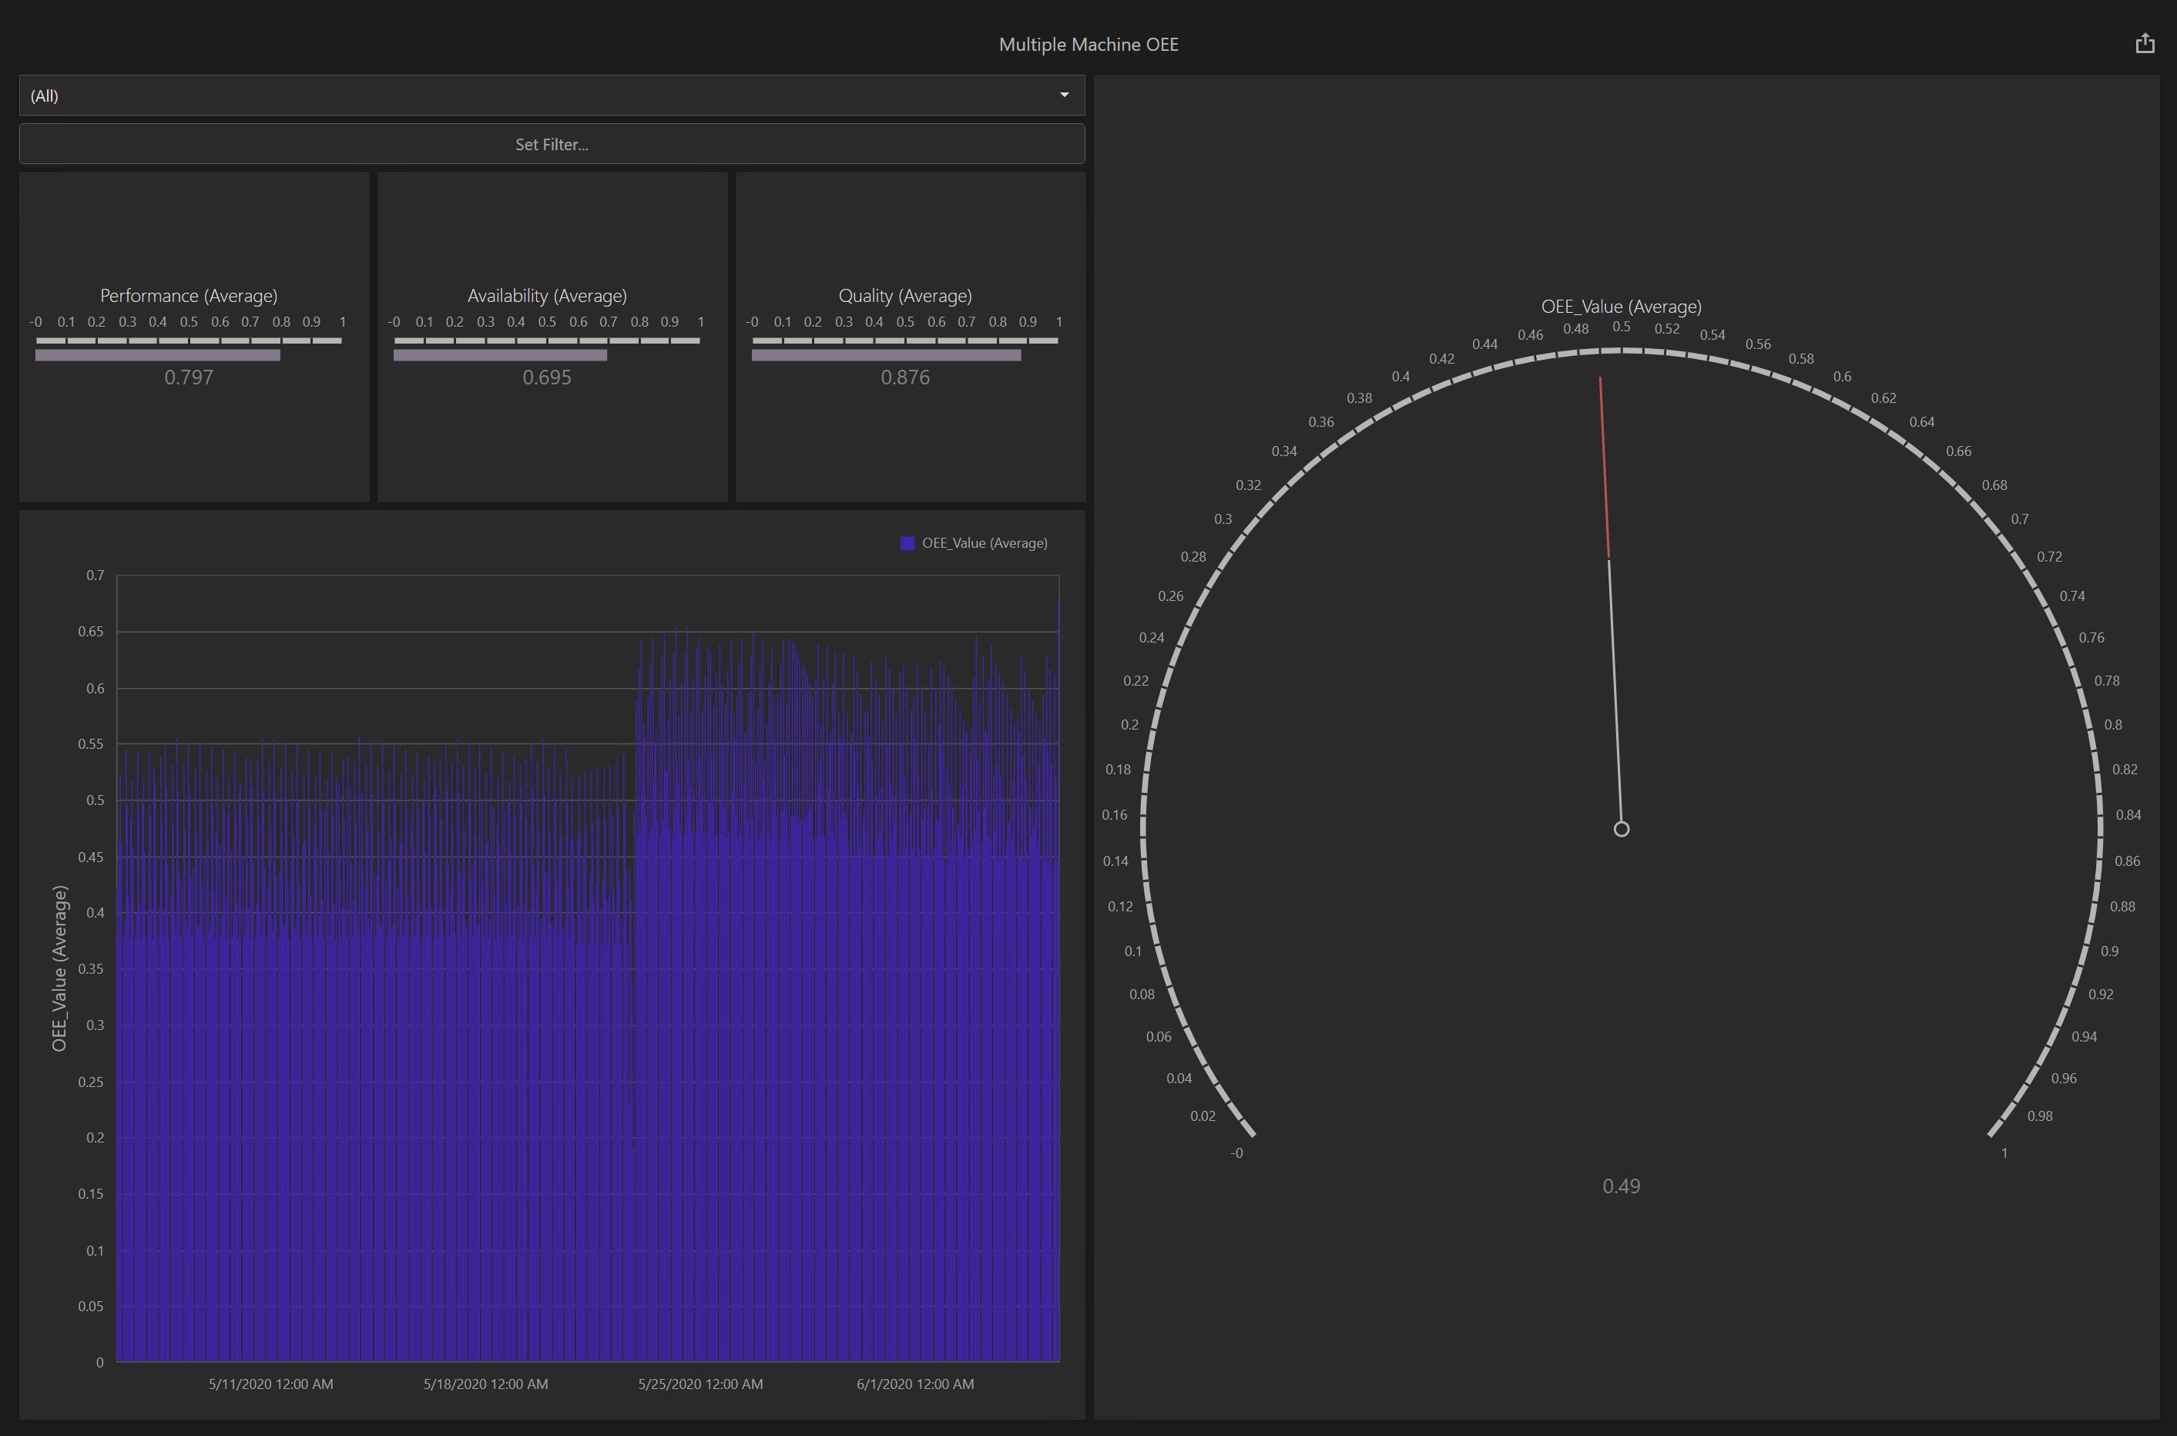Open the (All) machine filter dropdown
This screenshot has height=1436, width=2177.
[x=549, y=94]
